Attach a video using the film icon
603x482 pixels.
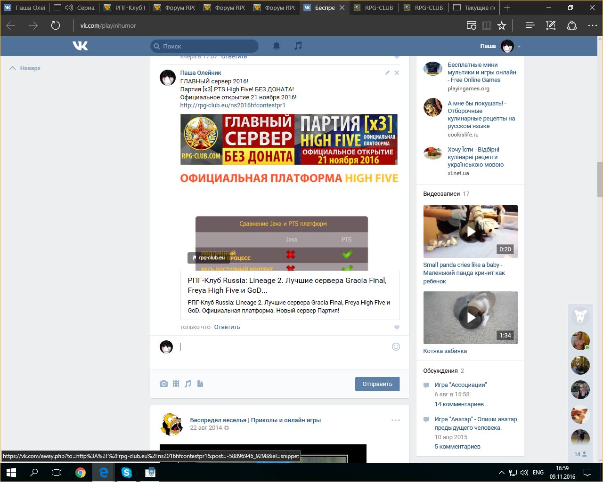point(176,384)
